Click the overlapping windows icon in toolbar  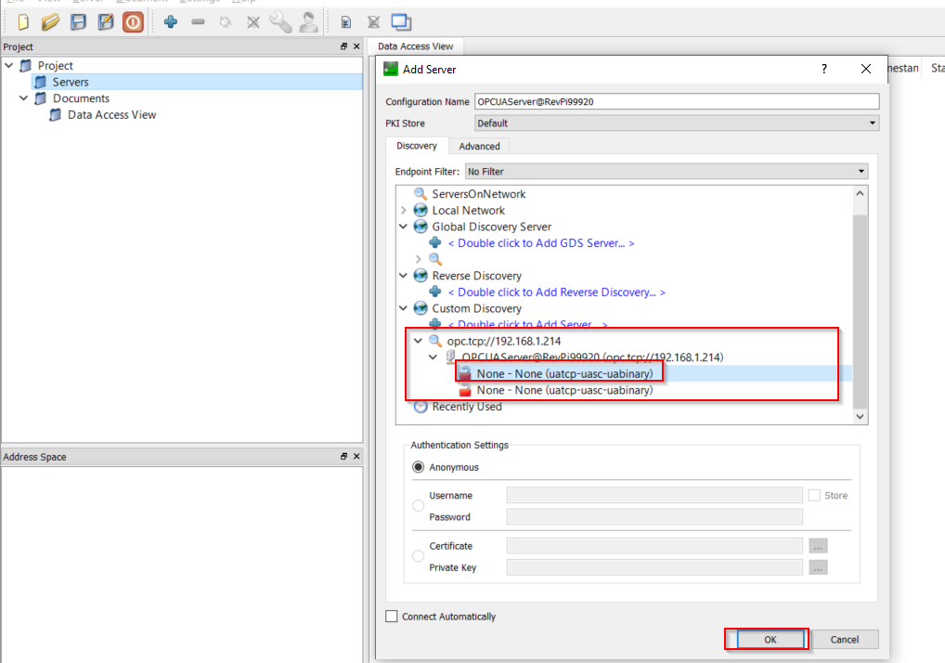tap(400, 22)
